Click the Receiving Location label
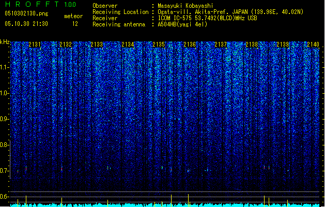Screen dimensions: 325x207 [x=120, y=12]
